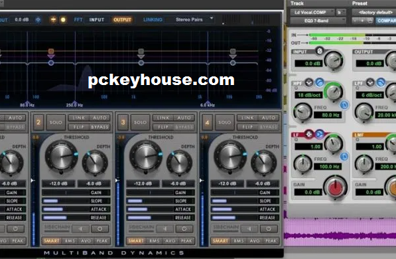This screenshot has width=396, height=259.
Task: Click the COMPARE button
Action: coord(387,21)
